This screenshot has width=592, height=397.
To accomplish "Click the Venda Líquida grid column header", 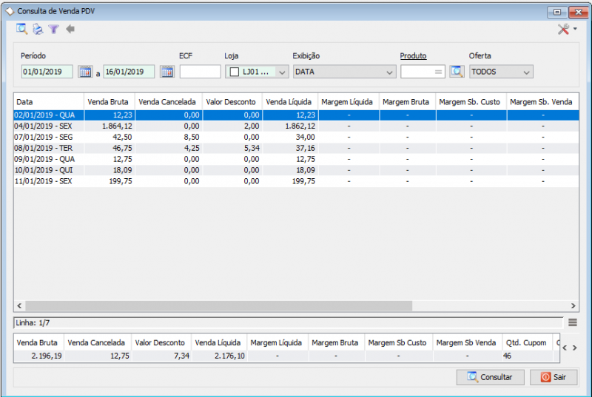I will 290,102.
